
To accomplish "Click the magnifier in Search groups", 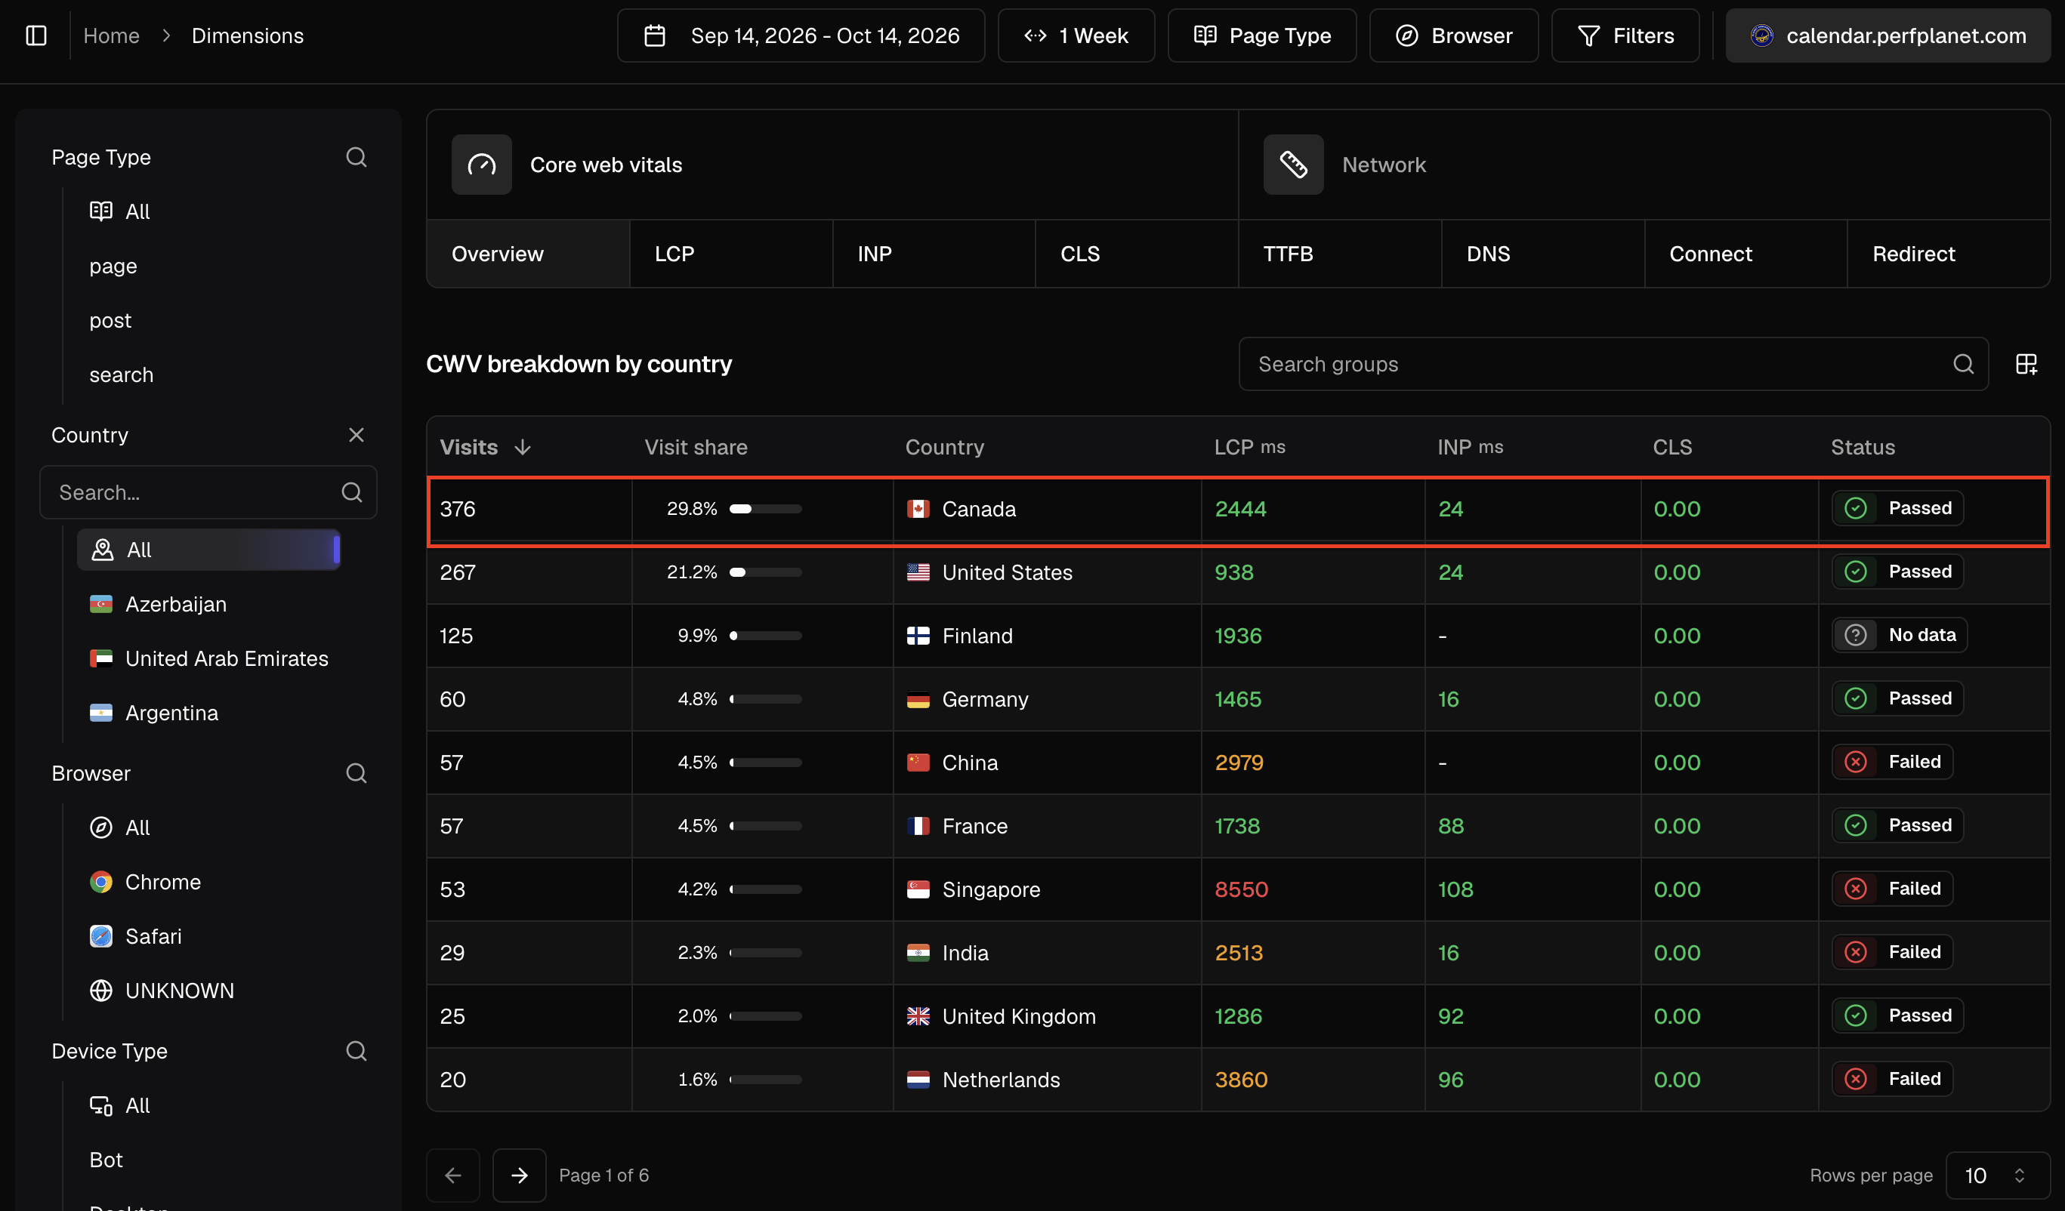I will click(1963, 364).
